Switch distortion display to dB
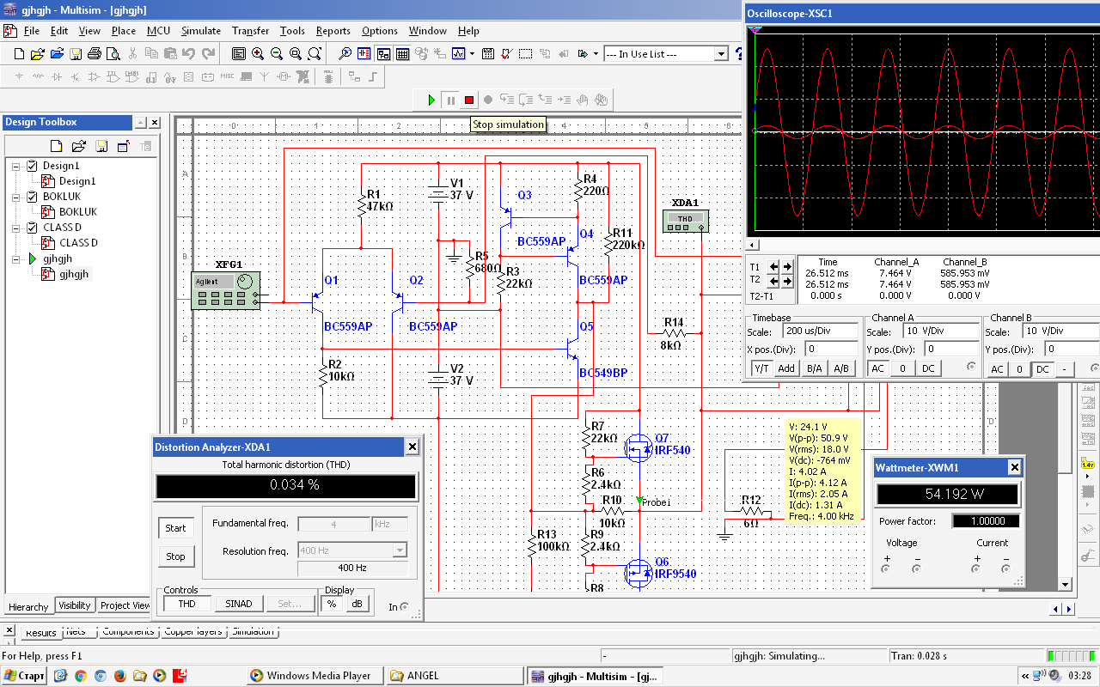 (357, 604)
